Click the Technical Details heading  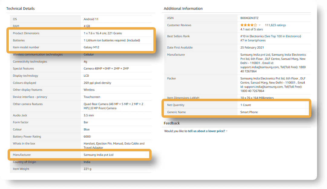[21, 8]
